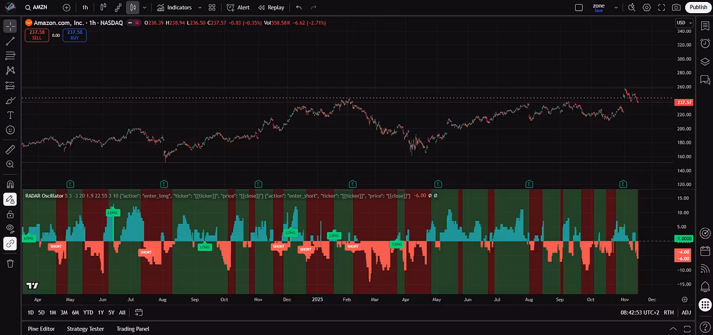
Task: Toggle hide all drawings eye icon
Action: (x=10, y=228)
